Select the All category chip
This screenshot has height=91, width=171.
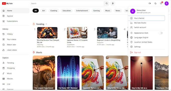coord(35,11)
